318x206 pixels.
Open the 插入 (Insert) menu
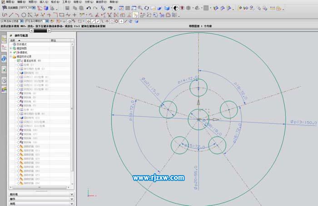click(44, 2)
